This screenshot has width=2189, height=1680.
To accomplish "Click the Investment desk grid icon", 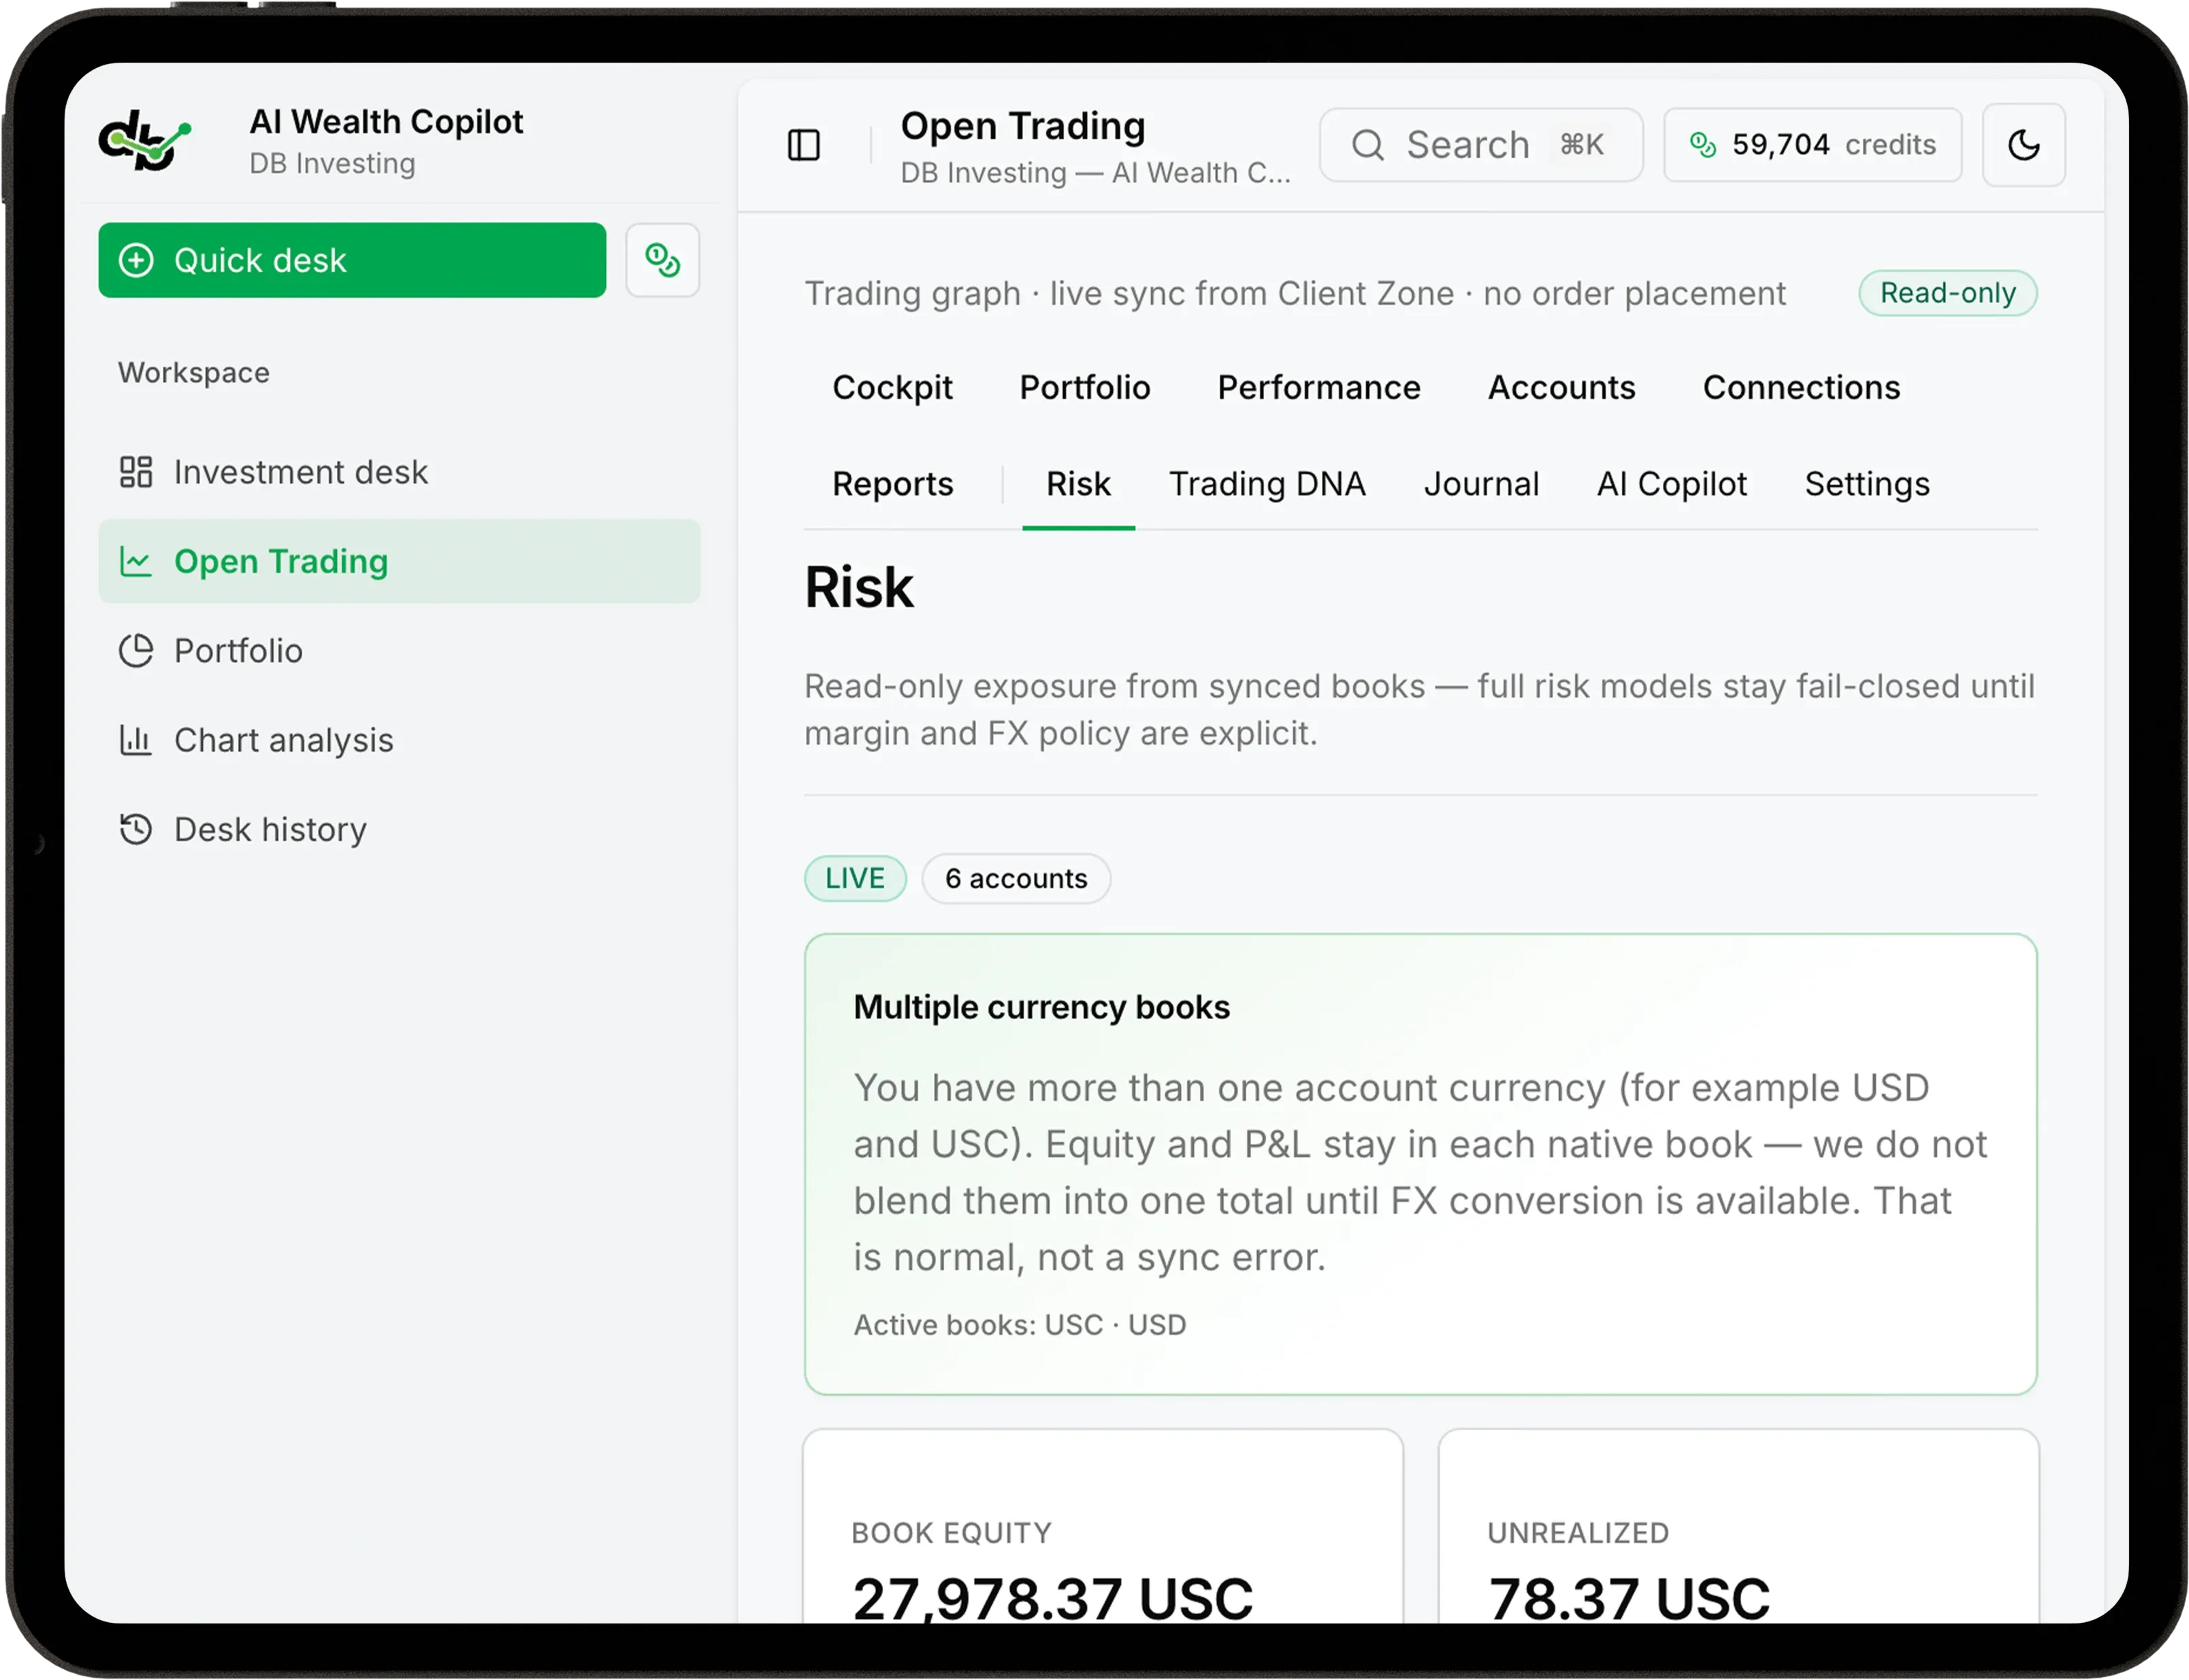I will (136, 472).
